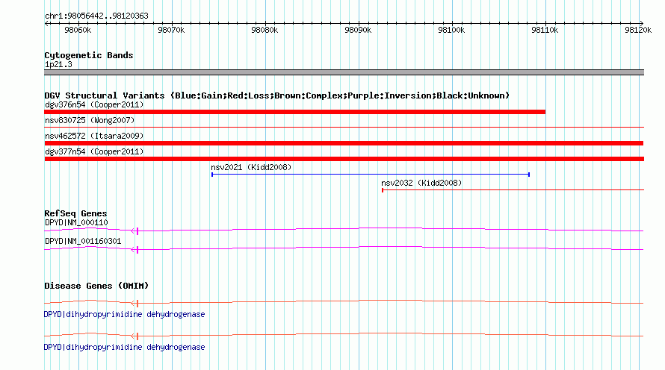Click the left endpoint tick of nsv2021
This screenshot has width=665, height=370.
click(x=212, y=175)
